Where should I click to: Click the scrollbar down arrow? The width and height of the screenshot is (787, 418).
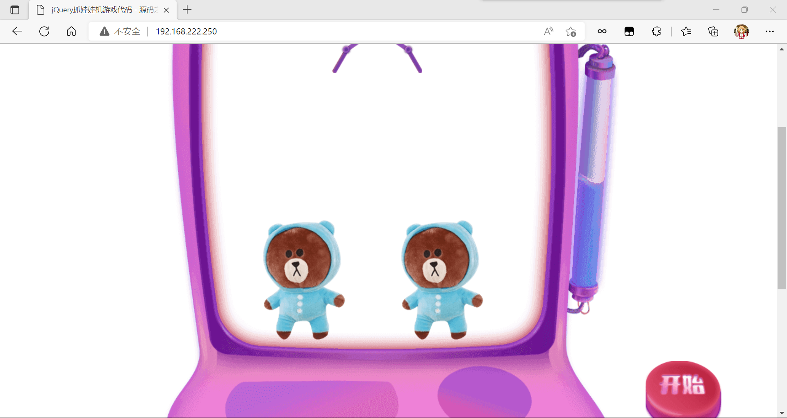782,413
